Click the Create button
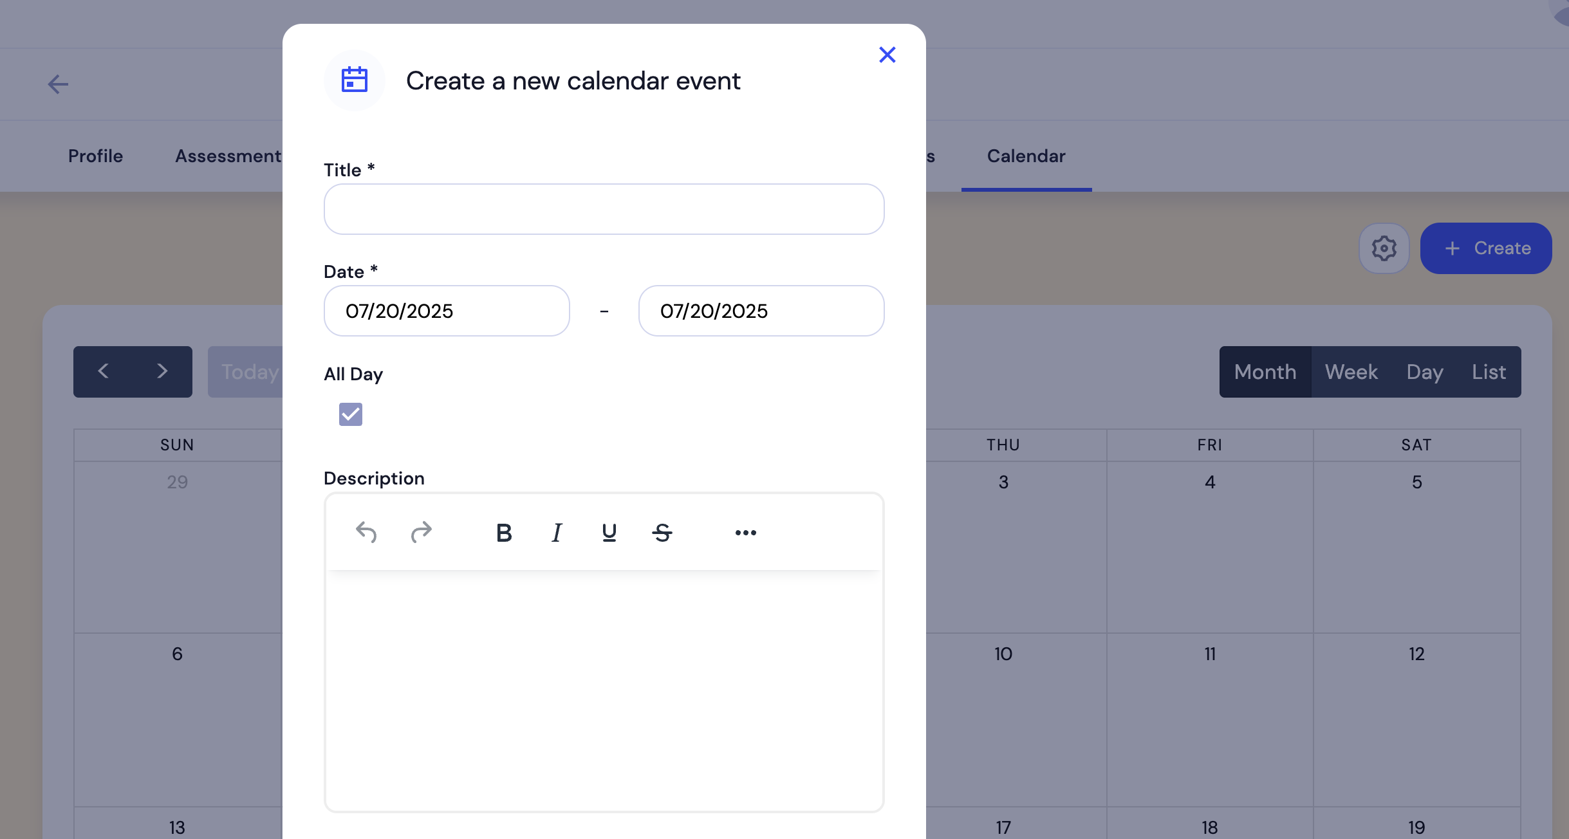This screenshot has height=839, width=1569. coord(1486,248)
